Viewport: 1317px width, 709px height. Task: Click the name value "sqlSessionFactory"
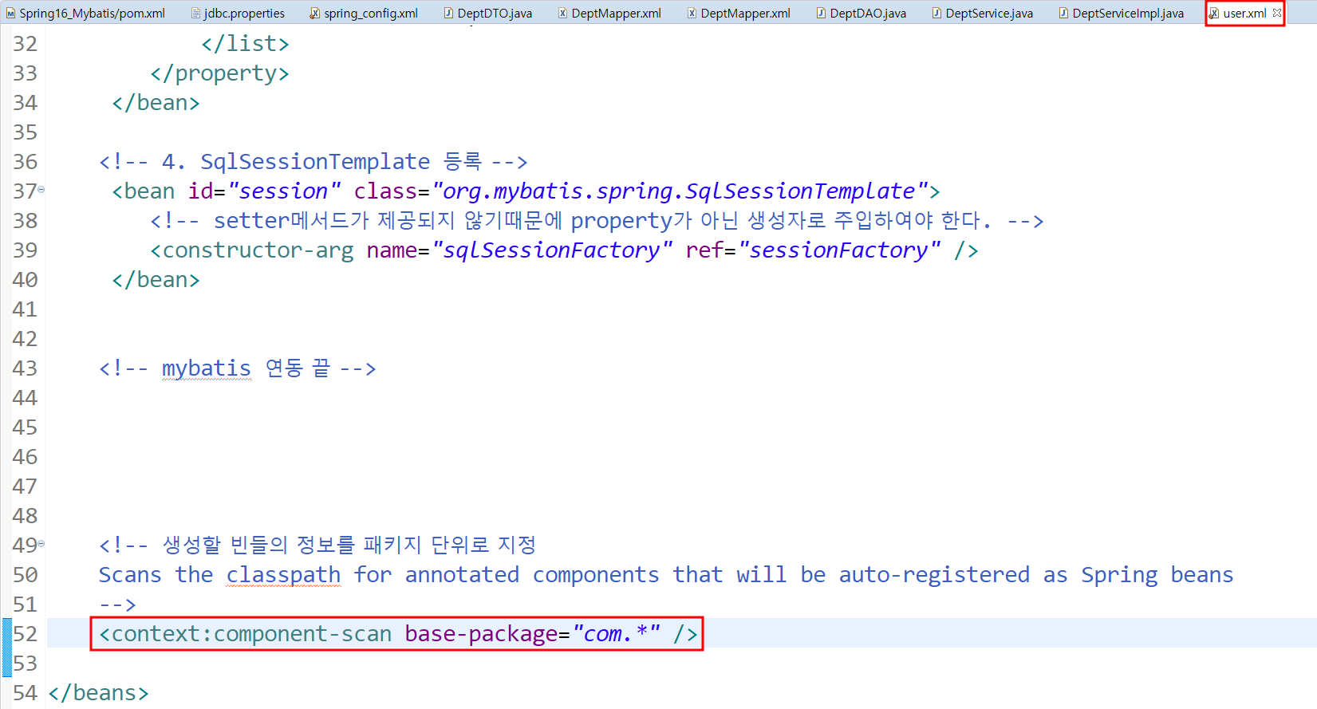(x=552, y=250)
